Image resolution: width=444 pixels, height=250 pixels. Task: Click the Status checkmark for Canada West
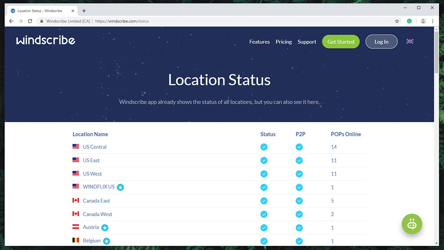tap(264, 215)
